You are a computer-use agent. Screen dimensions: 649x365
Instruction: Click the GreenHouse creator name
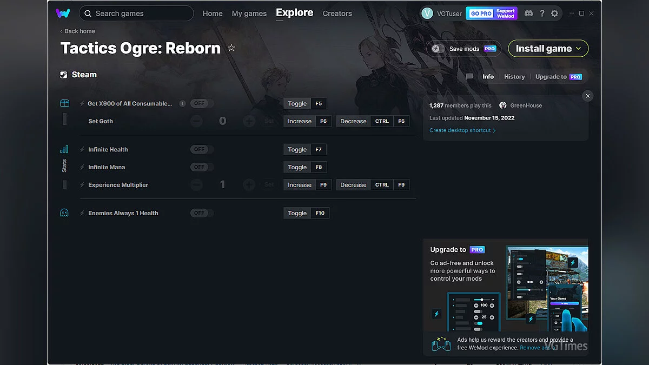point(526,106)
